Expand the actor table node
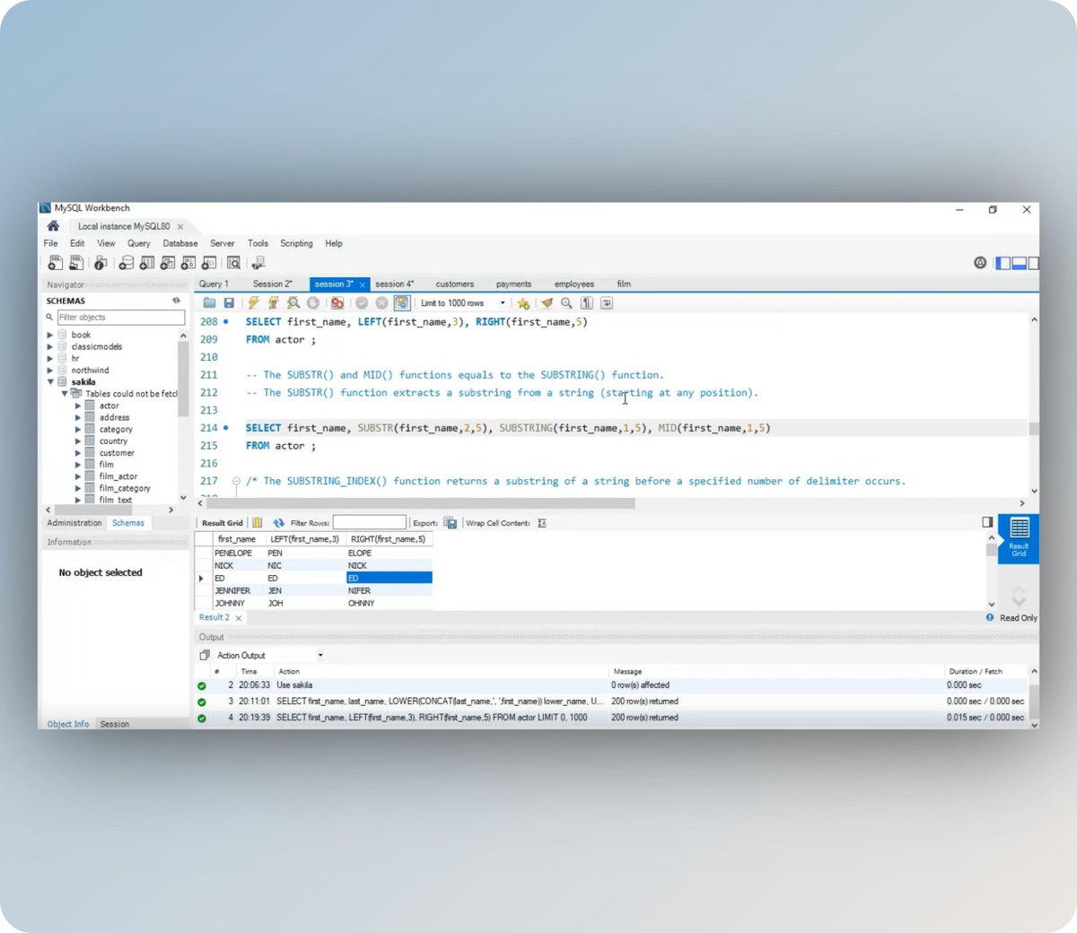This screenshot has width=1077, height=933. coord(78,405)
